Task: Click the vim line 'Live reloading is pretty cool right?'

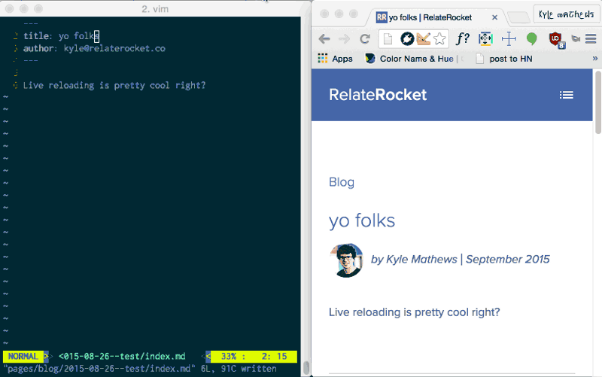Action: 114,85
